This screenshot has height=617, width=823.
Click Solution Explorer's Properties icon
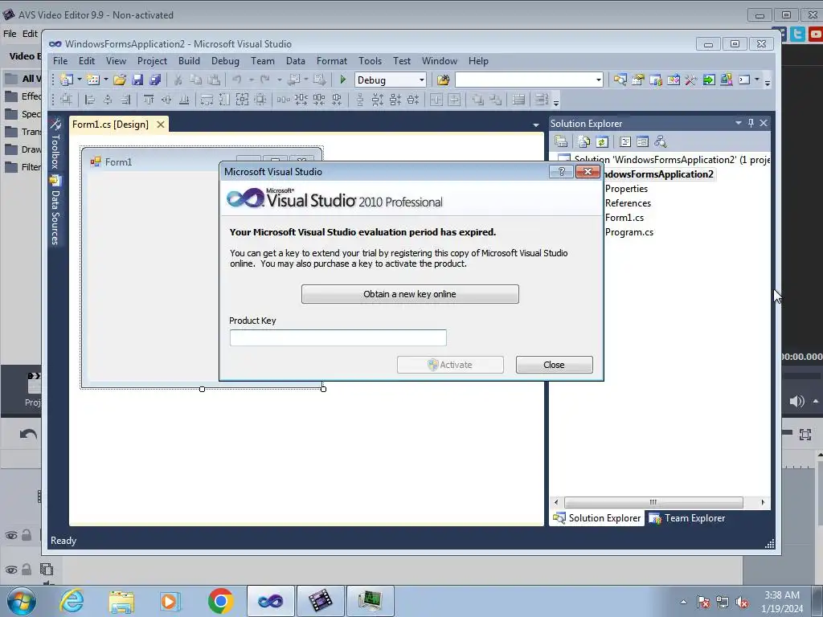[x=560, y=141]
